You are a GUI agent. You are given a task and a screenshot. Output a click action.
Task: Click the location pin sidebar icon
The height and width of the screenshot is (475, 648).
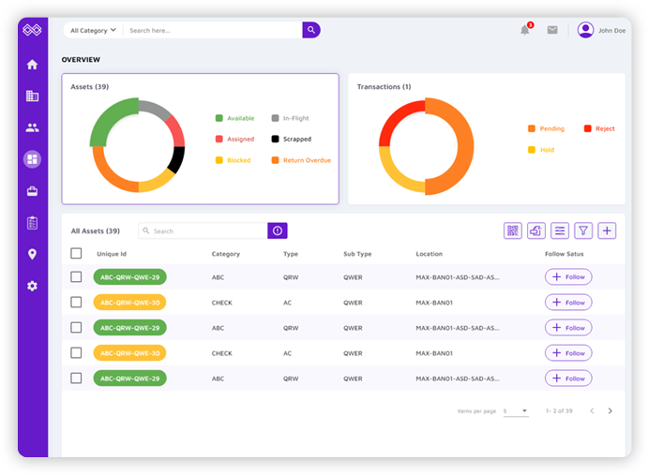point(32,254)
